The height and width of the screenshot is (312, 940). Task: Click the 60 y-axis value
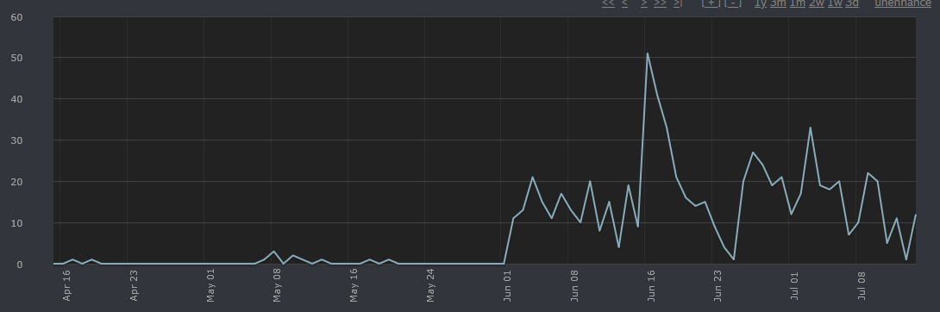click(16, 16)
